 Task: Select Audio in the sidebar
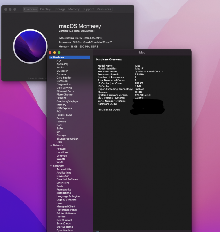[x=60, y=67]
